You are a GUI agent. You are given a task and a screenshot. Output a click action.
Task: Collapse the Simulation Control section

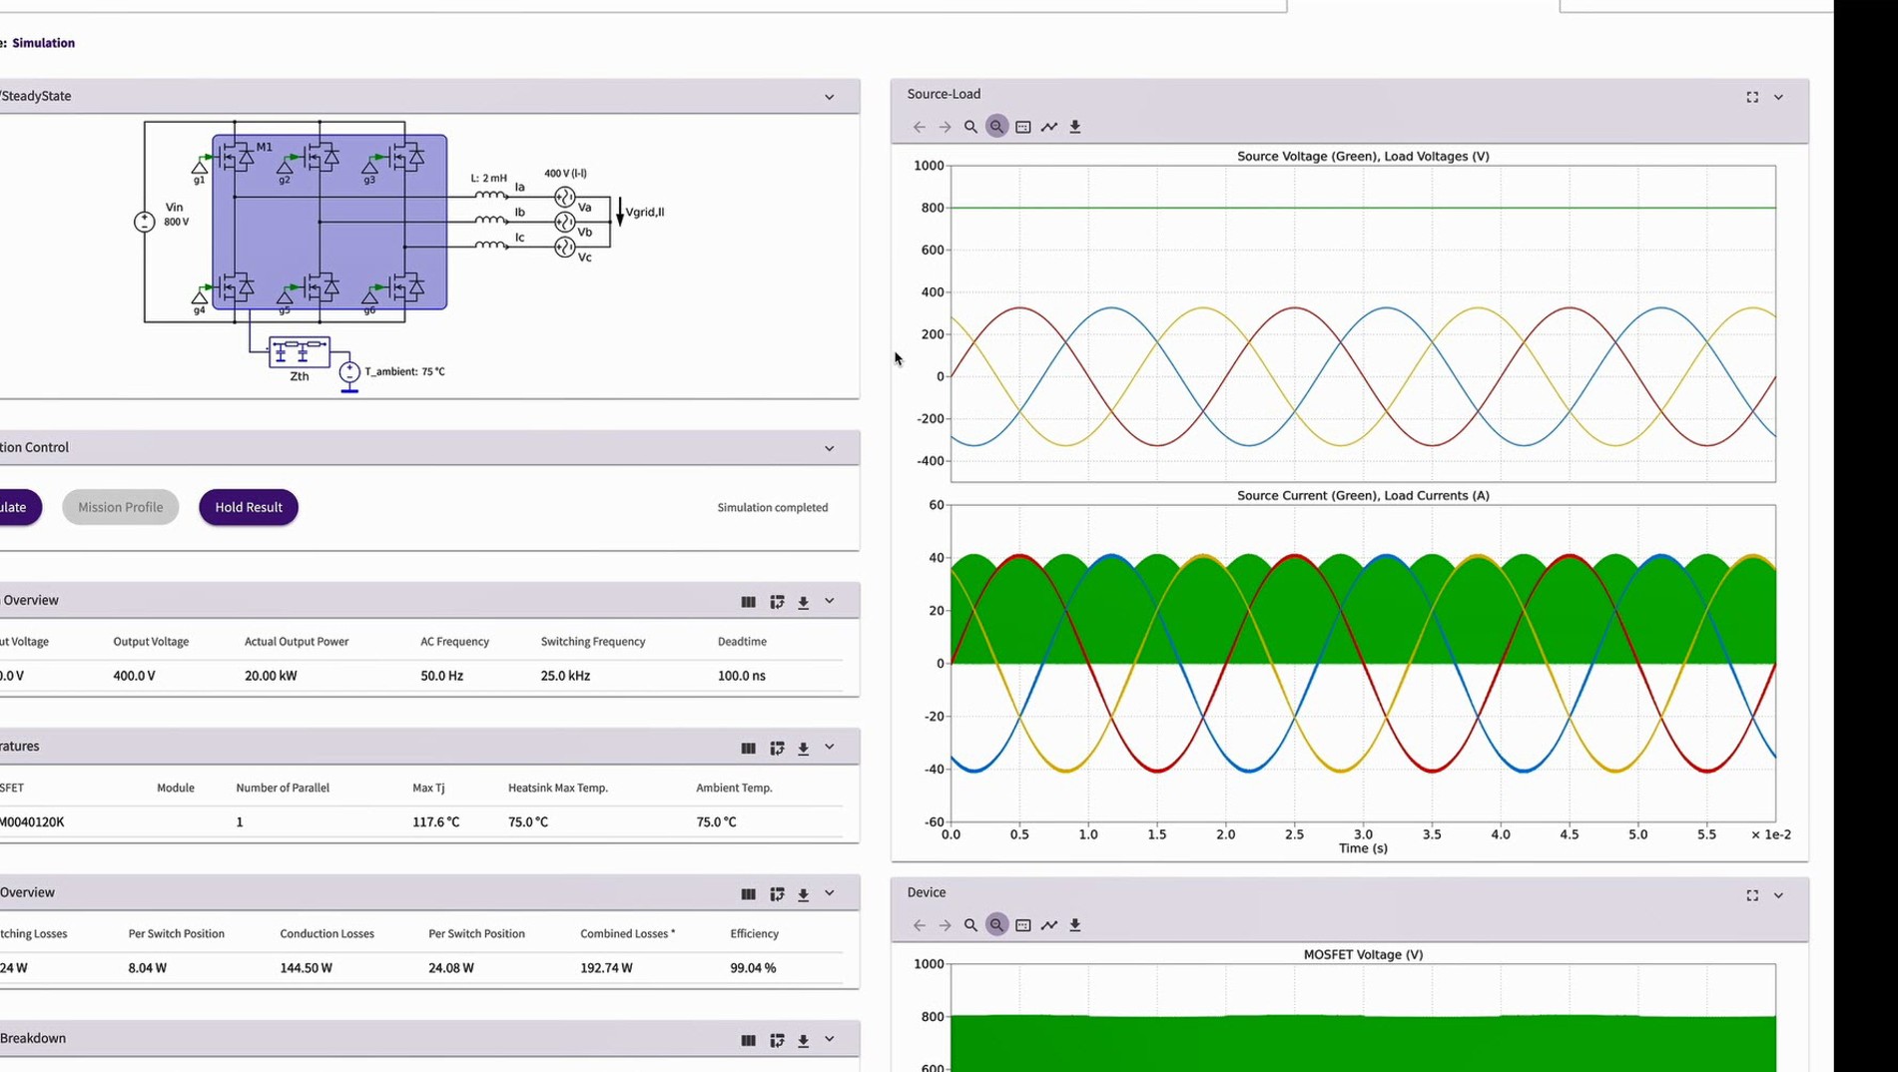tap(830, 447)
